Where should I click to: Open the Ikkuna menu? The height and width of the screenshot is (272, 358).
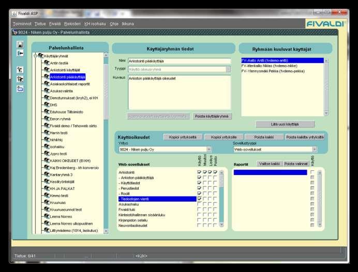128,24
